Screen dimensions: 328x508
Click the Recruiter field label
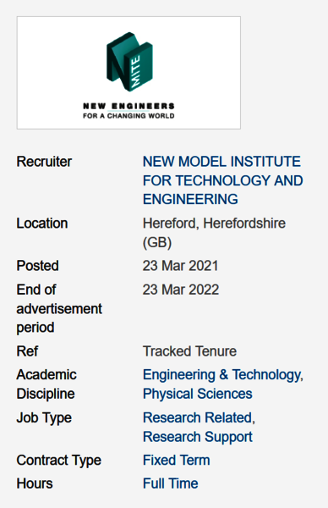[x=44, y=162]
